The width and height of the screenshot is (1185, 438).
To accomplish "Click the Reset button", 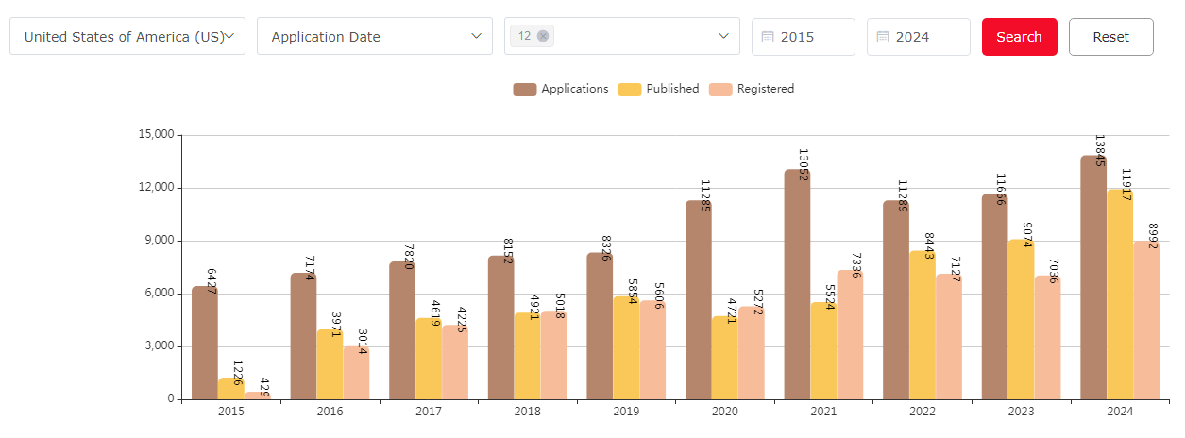I will pos(1110,37).
